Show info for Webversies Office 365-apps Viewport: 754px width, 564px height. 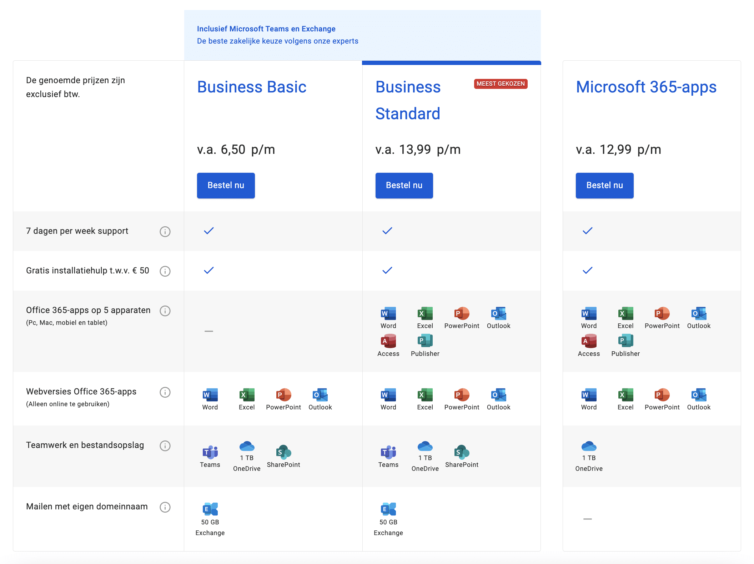[165, 392]
